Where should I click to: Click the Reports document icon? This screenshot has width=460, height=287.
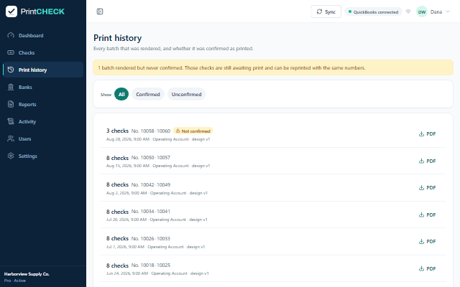tap(11, 104)
